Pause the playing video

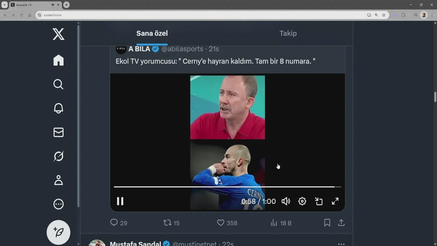pyautogui.click(x=120, y=201)
